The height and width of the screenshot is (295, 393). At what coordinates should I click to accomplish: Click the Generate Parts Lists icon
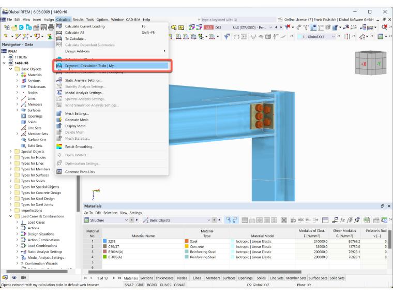pyautogui.click(x=59, y=172)
